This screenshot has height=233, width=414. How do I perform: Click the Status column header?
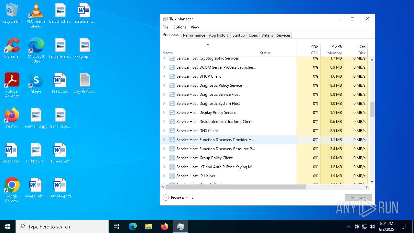point(278,50)
